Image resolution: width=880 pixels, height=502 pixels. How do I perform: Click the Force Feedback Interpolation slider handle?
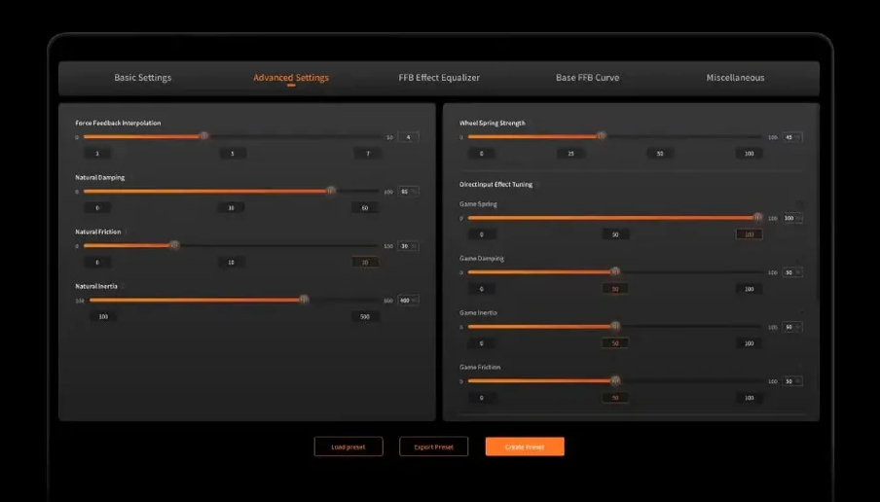(203, 136)
